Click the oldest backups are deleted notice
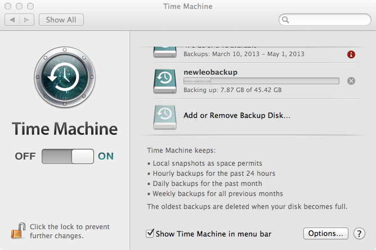Image resolution: width=376 pixels, height=250 pixels. click(247, 206)
